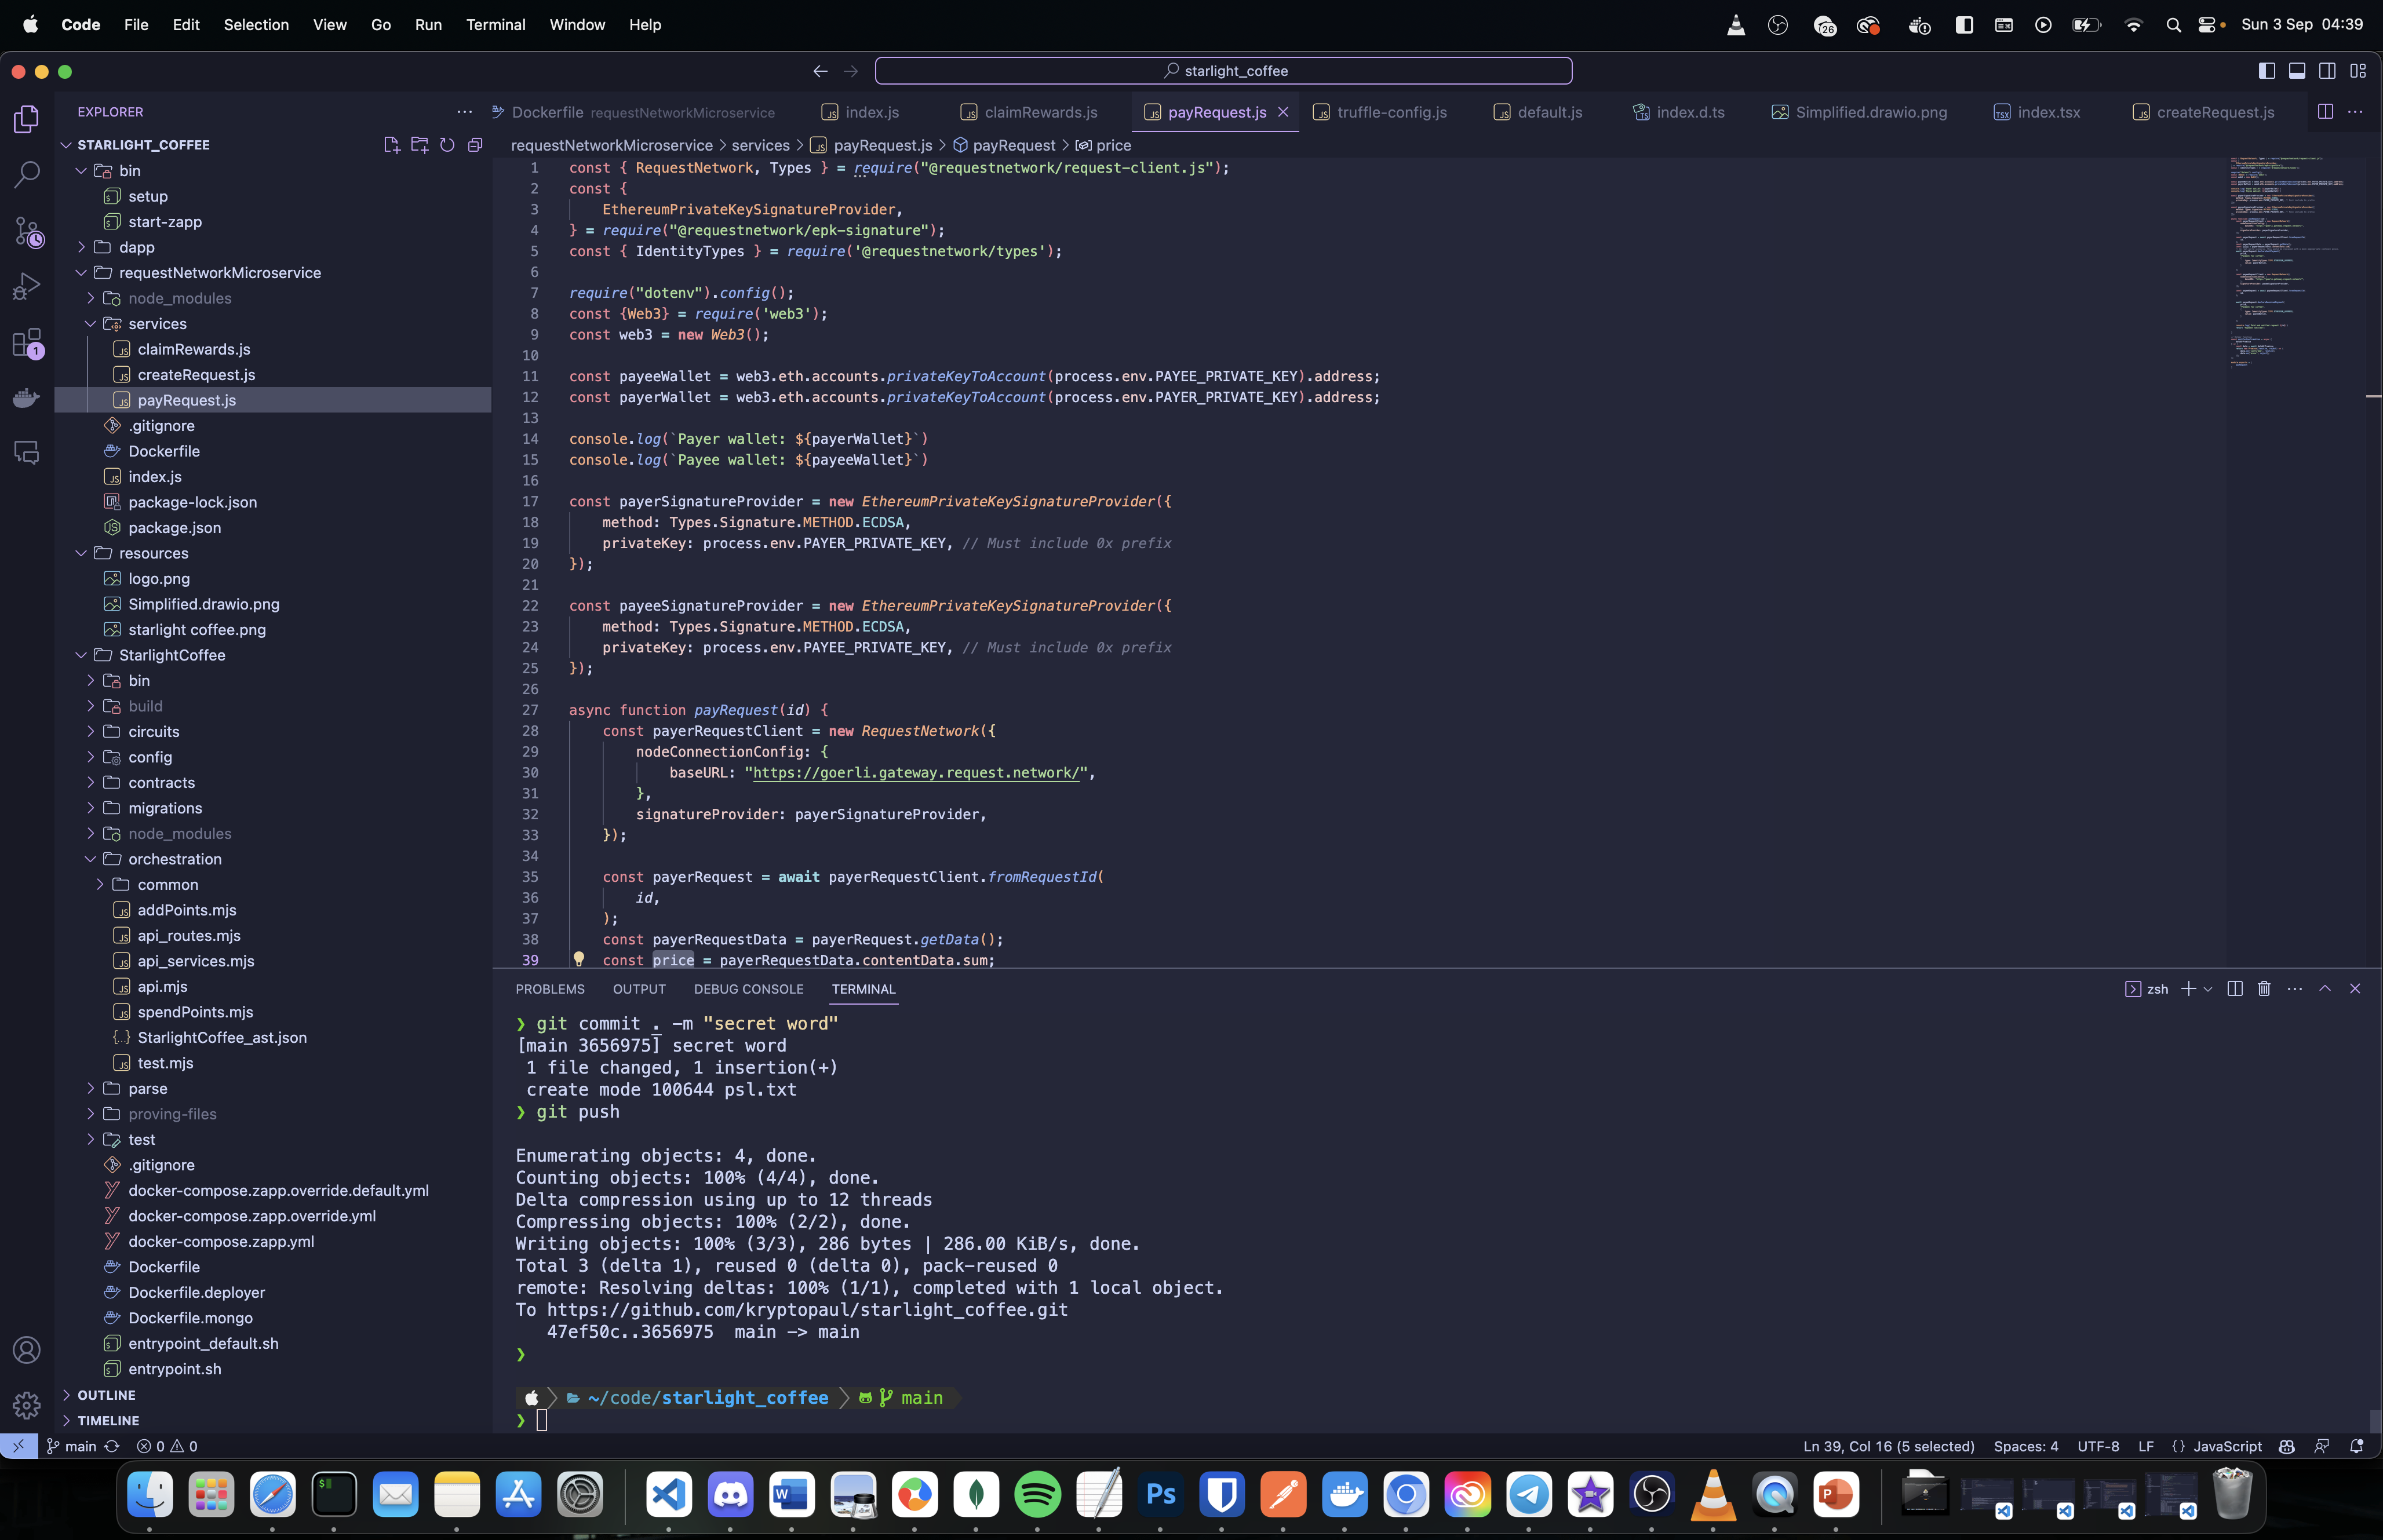Expand the dapp folder
The width and height of the screenshot is (2383, 1540).
click(136, 247)
